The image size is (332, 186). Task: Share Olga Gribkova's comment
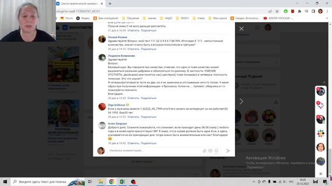point(148,117)
